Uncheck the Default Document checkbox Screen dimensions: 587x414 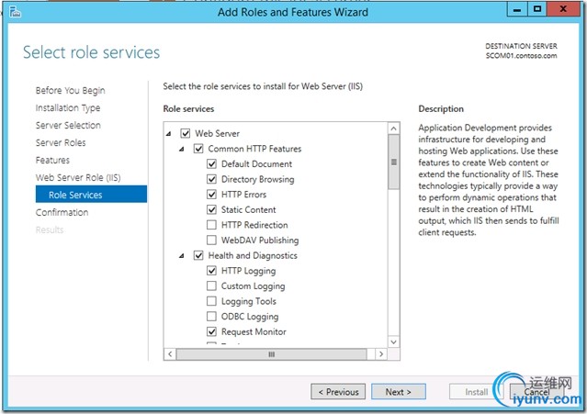pyautogui.click(x=211, y=163)
